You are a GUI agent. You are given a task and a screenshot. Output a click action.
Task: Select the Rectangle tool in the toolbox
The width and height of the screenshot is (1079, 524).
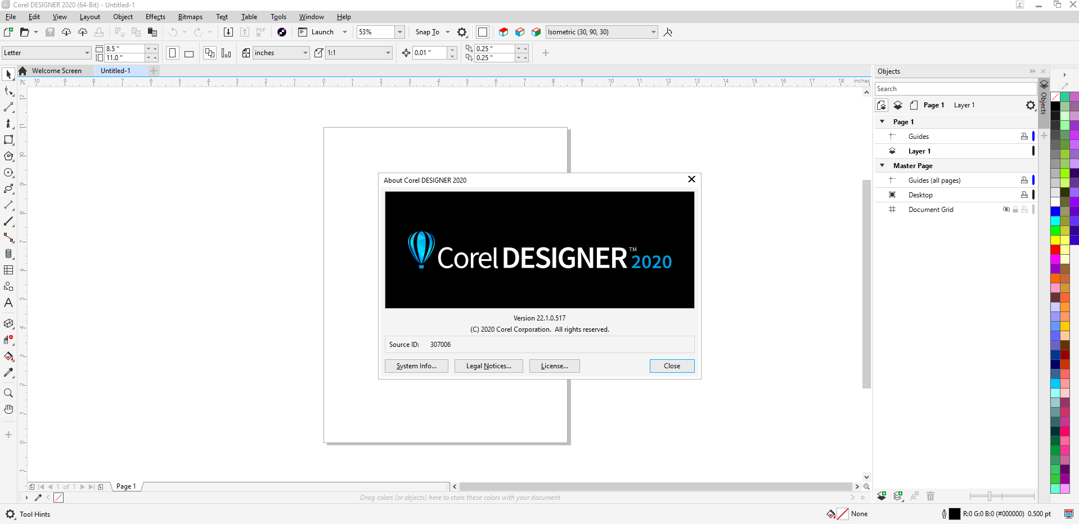coord(8,139)
